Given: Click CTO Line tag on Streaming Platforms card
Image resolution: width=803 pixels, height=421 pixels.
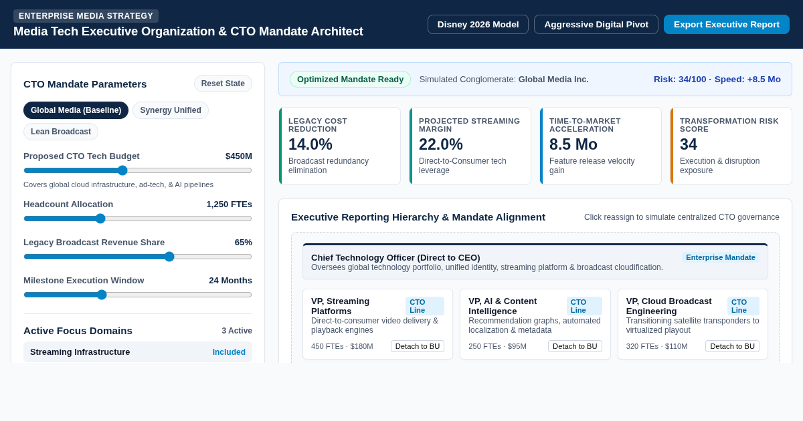Looking at the screenshot, I should (x=425, y=306).
